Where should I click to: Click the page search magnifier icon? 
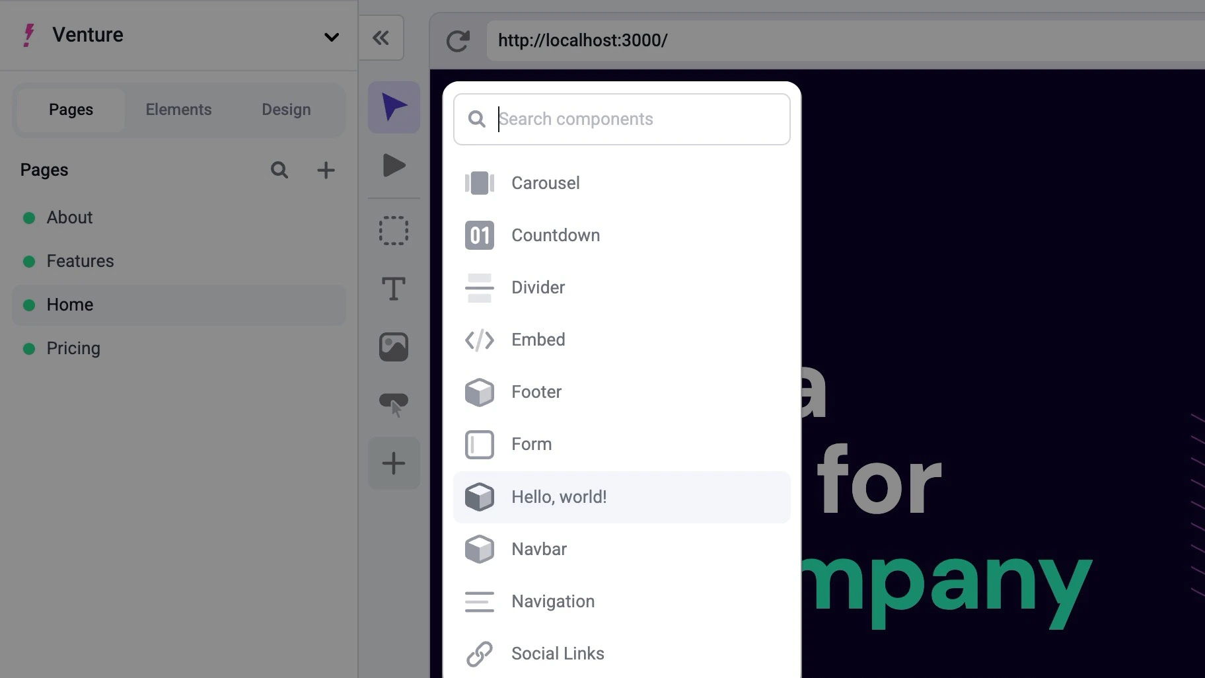[279, 170]
